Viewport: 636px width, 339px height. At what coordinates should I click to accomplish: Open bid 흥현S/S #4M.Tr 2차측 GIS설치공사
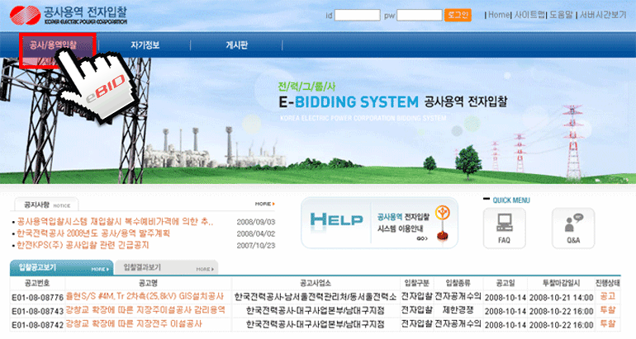click(145, 296)
